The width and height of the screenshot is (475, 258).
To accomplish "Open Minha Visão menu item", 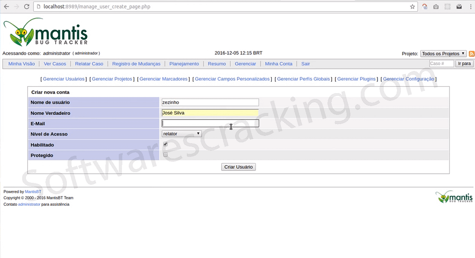I will 21,64.
